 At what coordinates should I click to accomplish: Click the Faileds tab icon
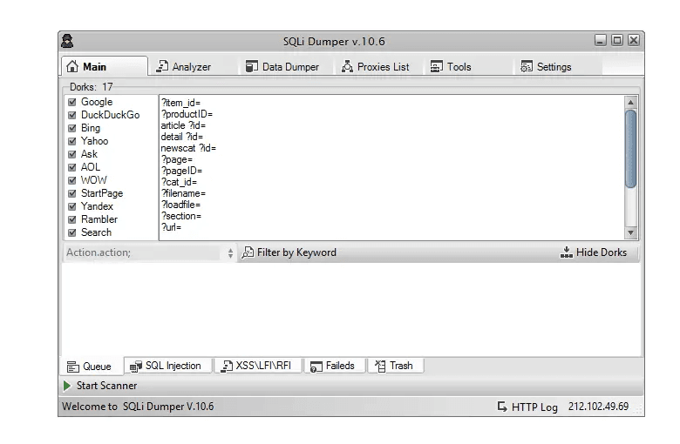pos(316,366)
